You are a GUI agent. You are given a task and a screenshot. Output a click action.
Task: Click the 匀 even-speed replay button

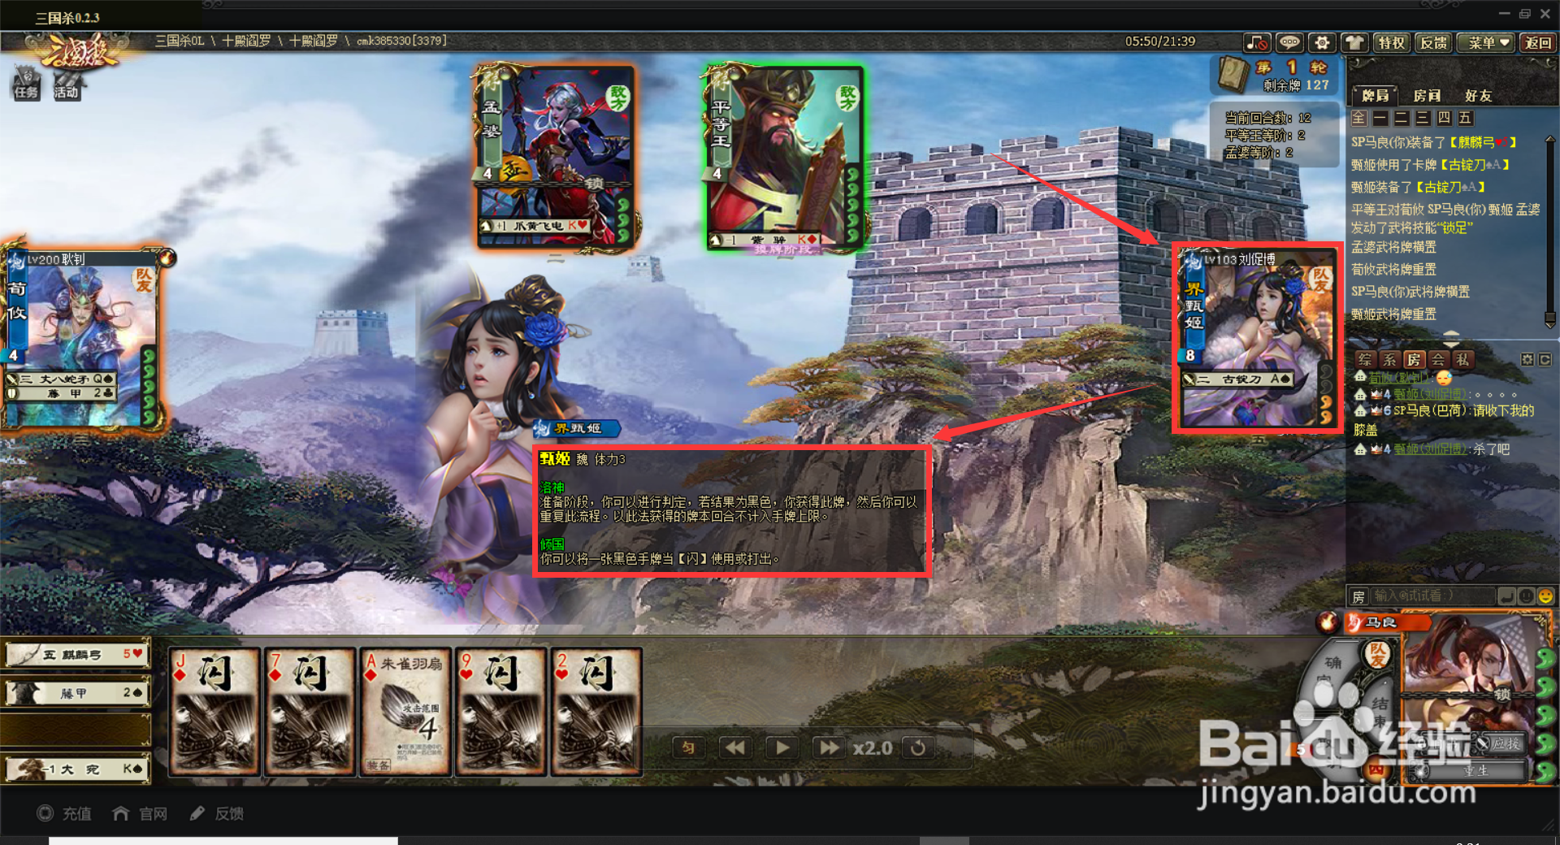click(689, 747)
